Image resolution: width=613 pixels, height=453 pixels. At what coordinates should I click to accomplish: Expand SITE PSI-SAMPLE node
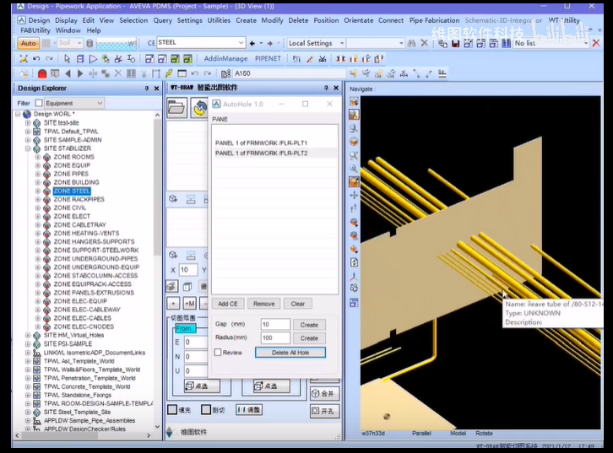coord(28,343)
